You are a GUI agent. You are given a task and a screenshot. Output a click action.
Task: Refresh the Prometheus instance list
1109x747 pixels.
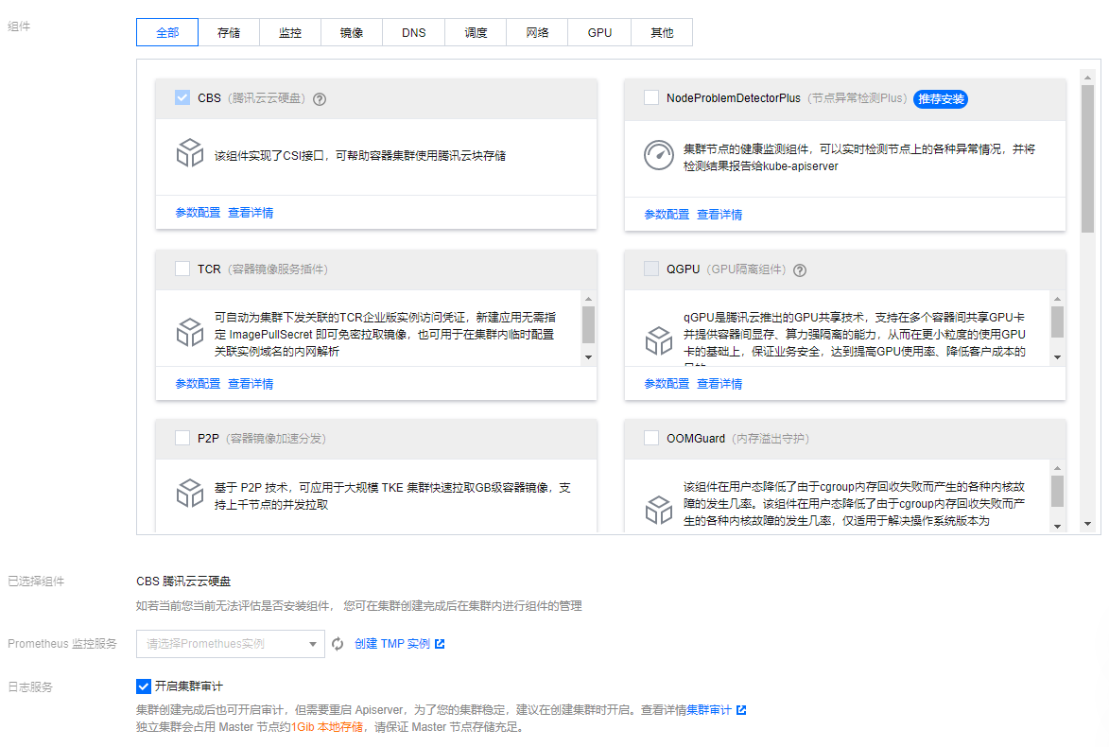click(338, 644)
